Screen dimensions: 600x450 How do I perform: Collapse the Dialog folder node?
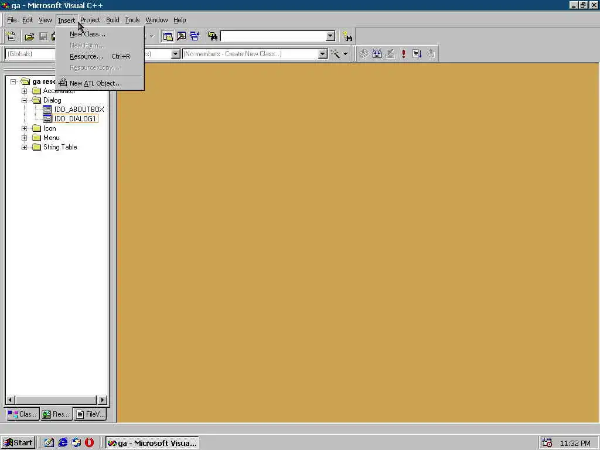point(24,100)
